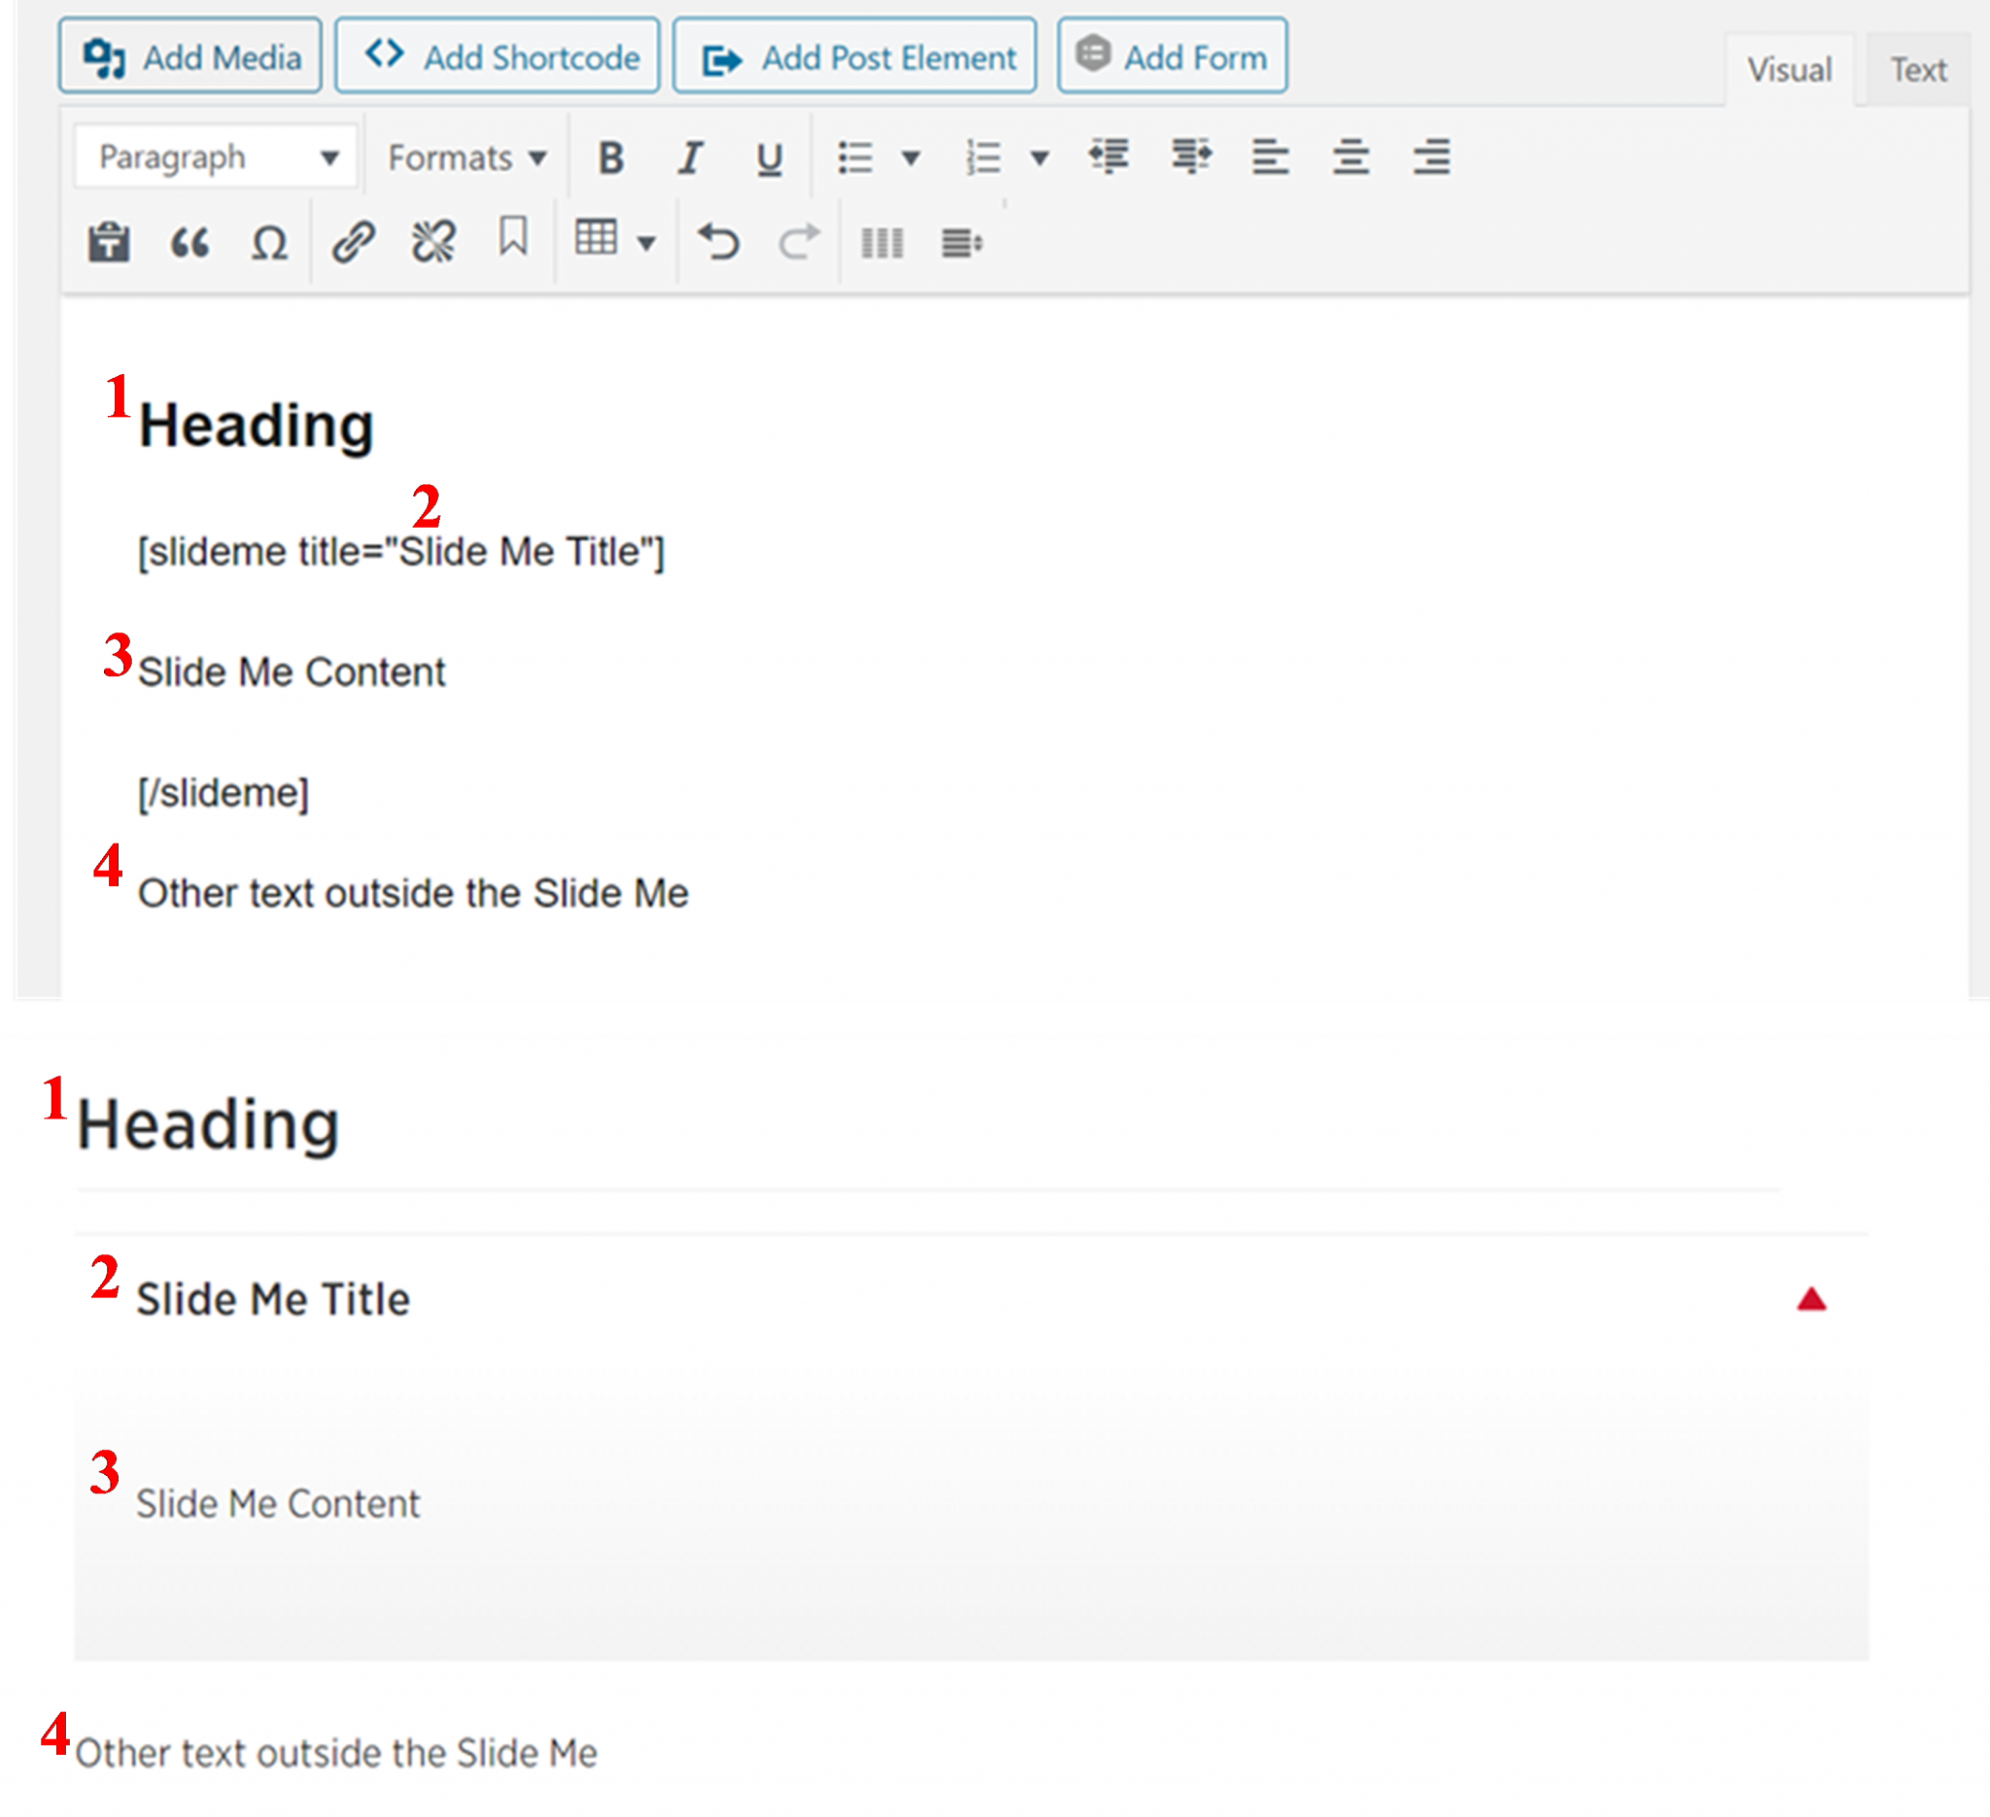Screen dimensions: 1990x1817
Task: Click the remove link icon
Action: click(432, 242)
